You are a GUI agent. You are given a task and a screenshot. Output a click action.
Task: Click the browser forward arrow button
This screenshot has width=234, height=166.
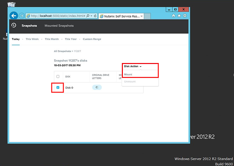click(22, 16)
